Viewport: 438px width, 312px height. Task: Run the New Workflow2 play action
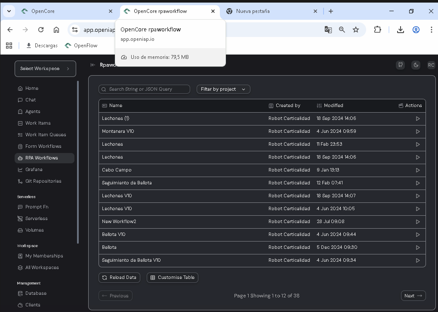[x=417, y=222]
